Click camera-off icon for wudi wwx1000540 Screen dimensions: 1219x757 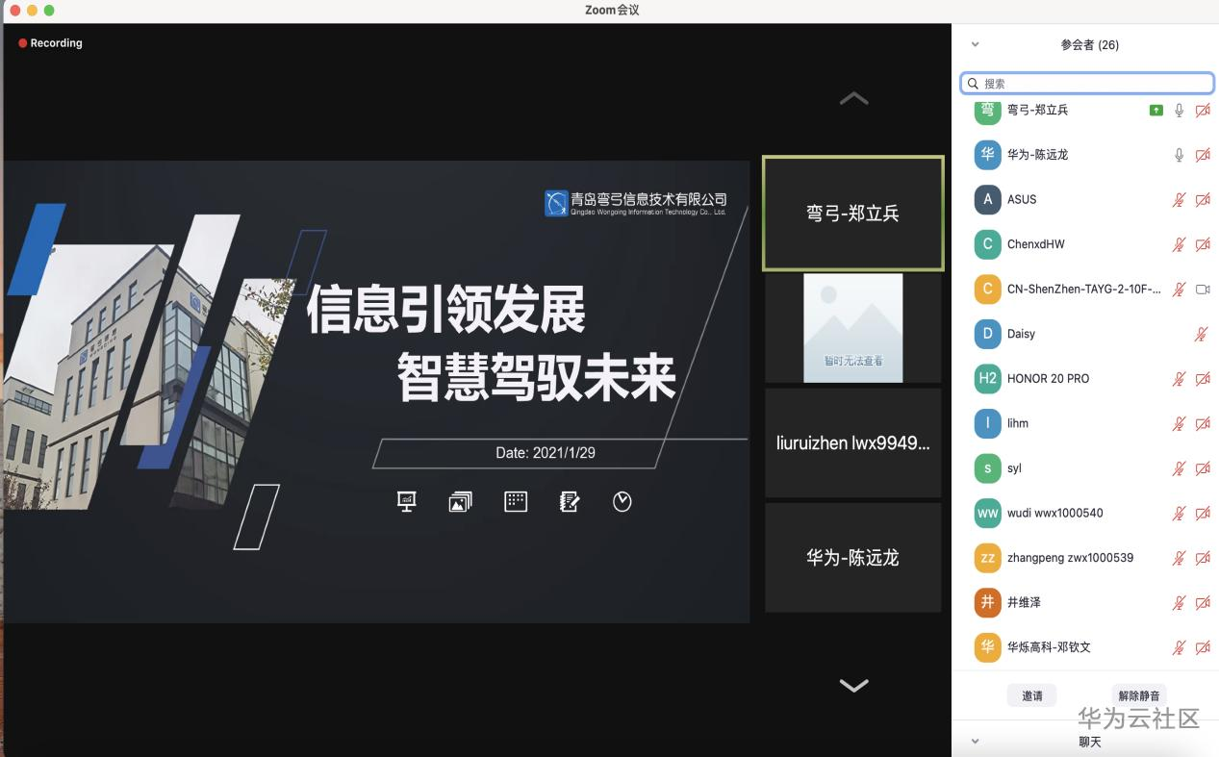point(1203,514)
